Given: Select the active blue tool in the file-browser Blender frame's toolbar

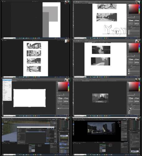Looking at the screenshot, I should [x=3, y=124].
